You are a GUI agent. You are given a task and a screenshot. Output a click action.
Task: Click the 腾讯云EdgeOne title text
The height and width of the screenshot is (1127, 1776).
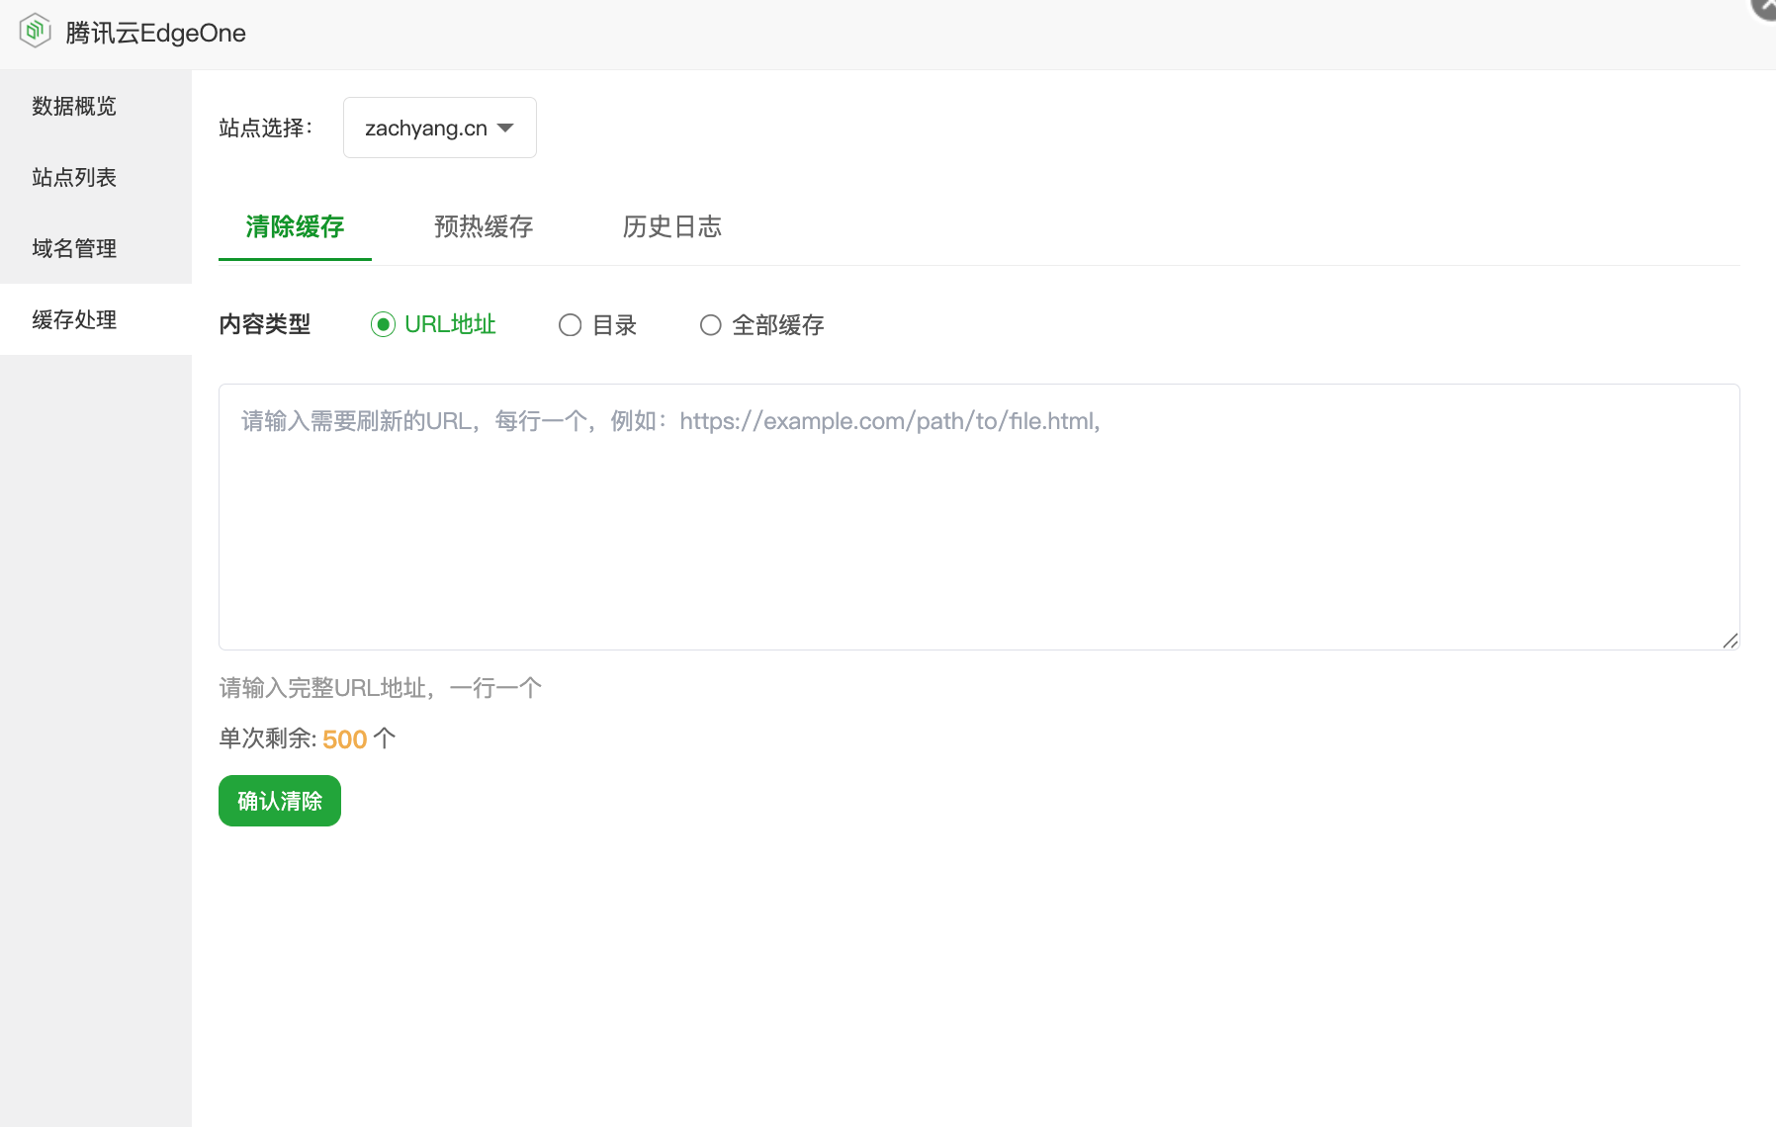pos(155,33)
